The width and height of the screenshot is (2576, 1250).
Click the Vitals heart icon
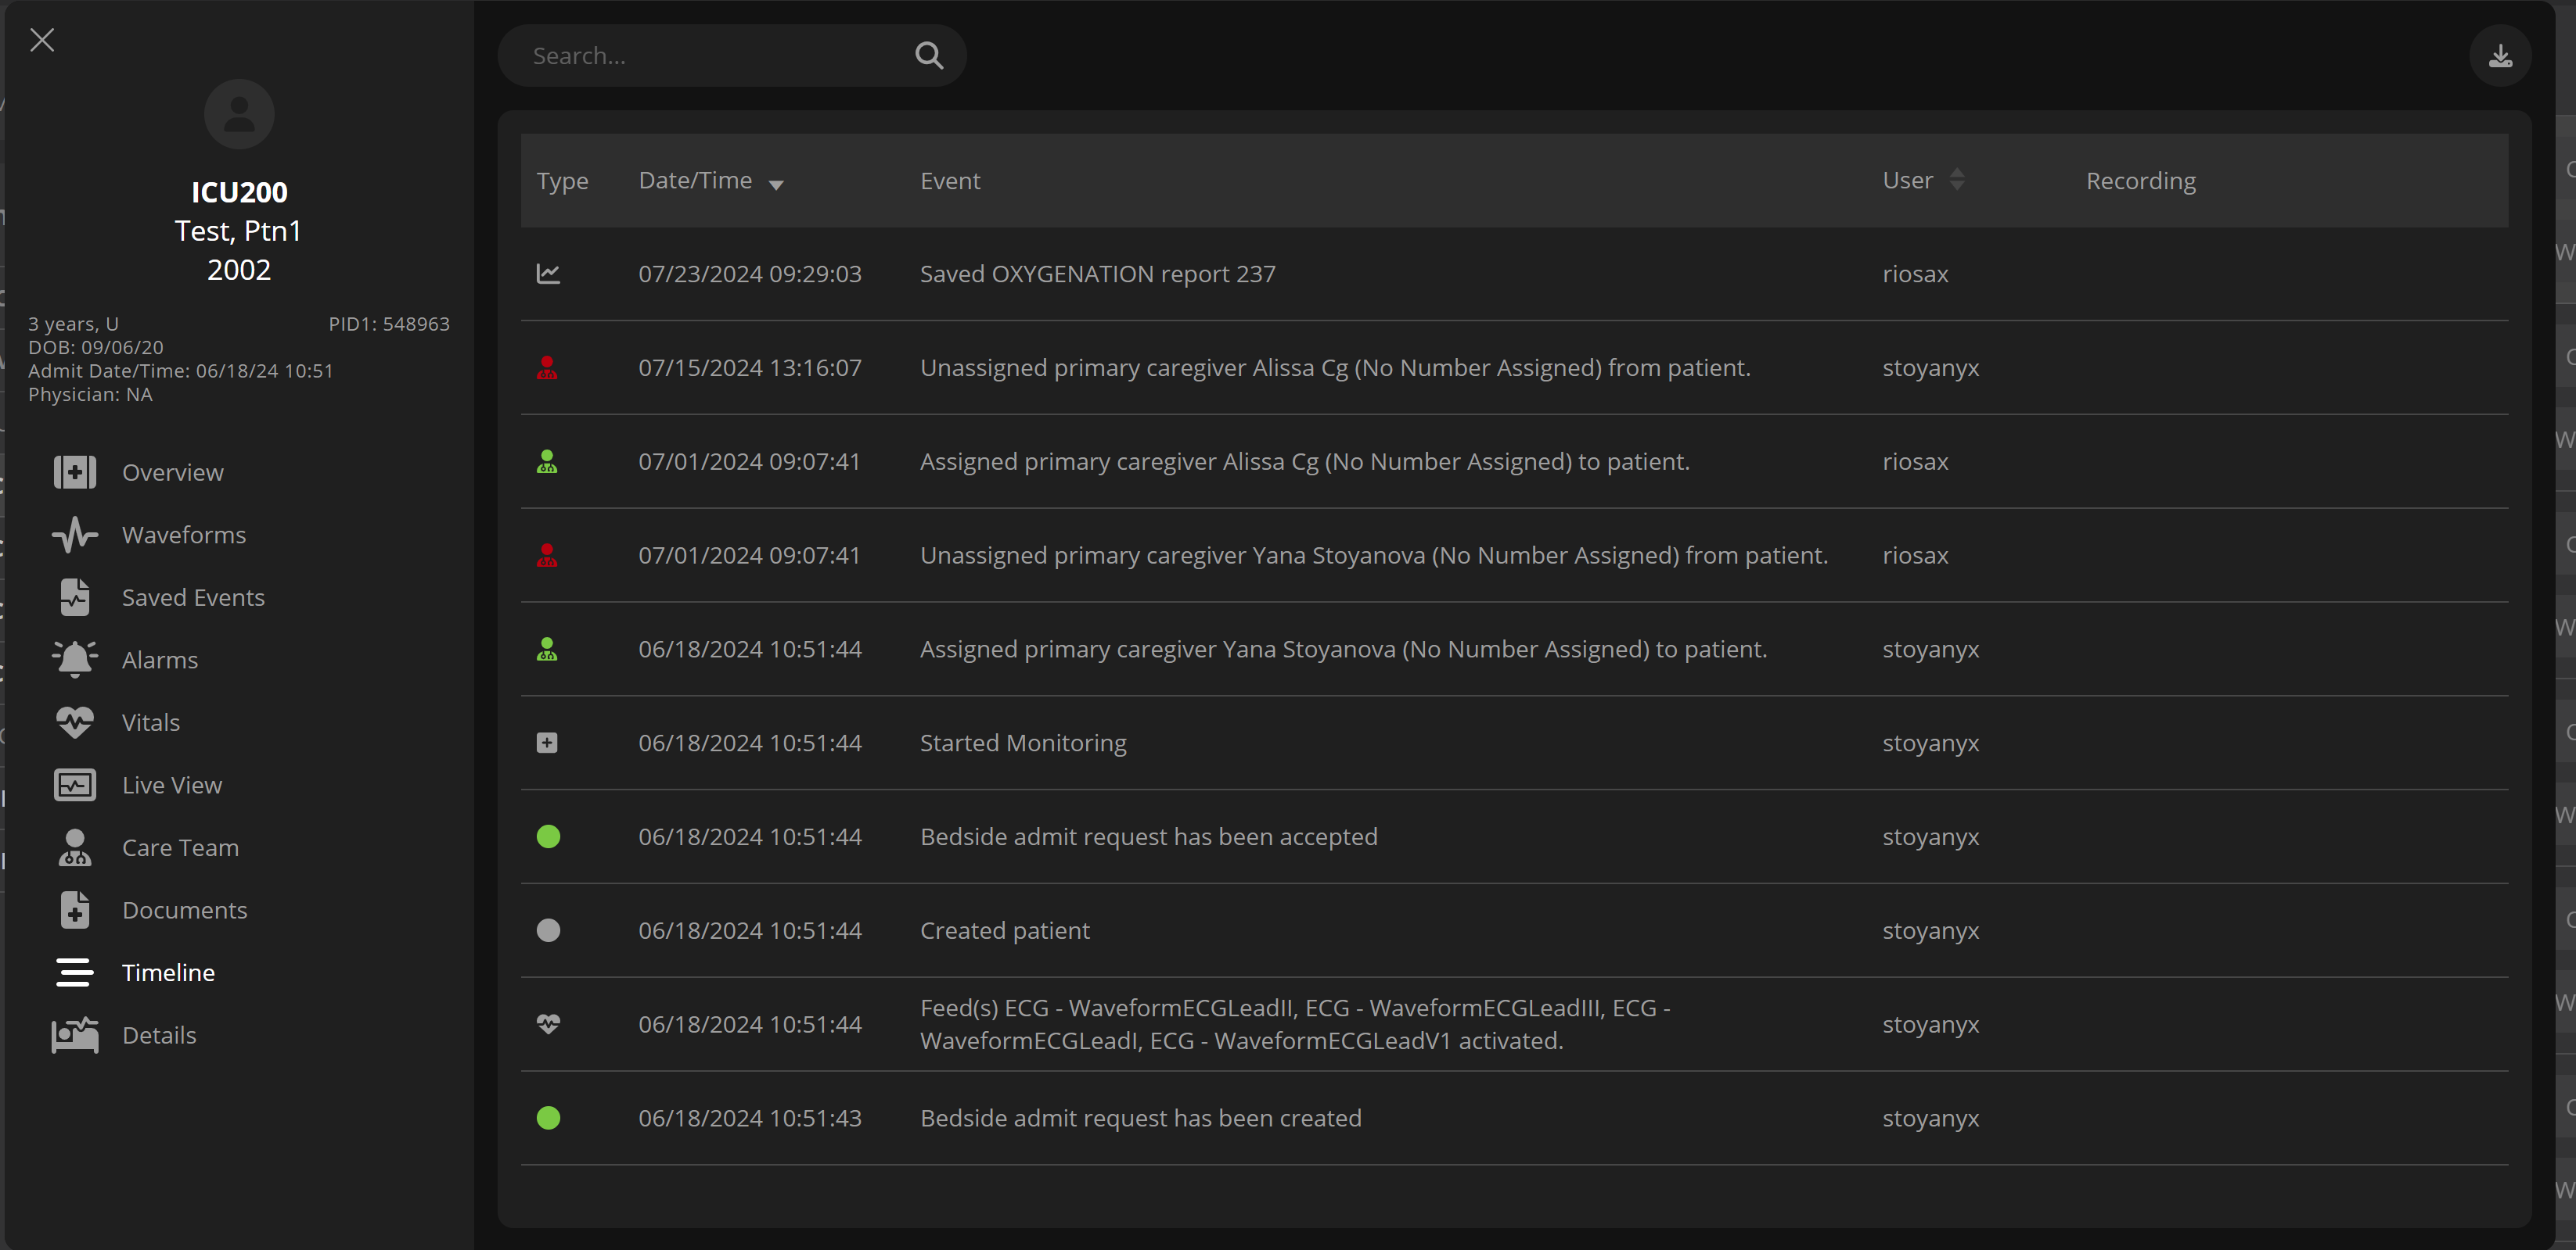tap(75, 722)
